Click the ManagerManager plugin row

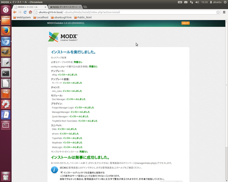click(x=71, y=112)
